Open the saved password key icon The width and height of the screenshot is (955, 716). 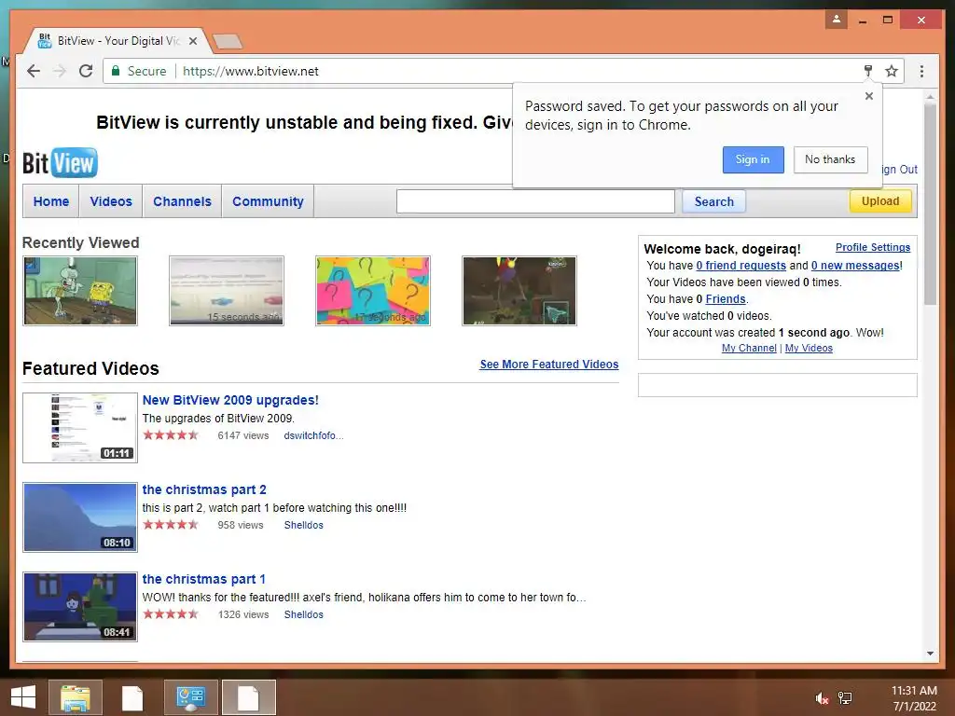(x=868, y=71)
